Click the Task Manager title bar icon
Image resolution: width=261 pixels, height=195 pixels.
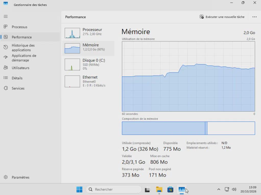[6, 3]
